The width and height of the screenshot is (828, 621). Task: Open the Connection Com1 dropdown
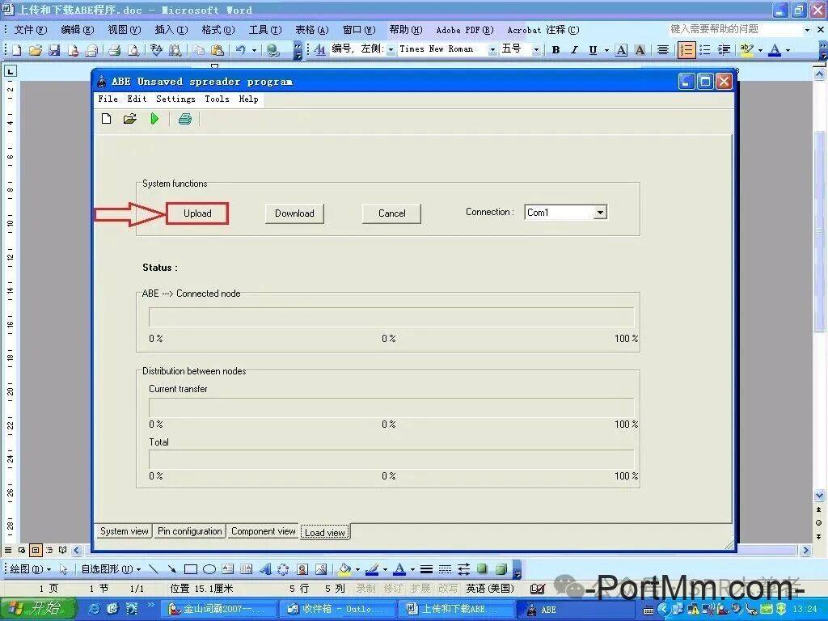point(600,213)
